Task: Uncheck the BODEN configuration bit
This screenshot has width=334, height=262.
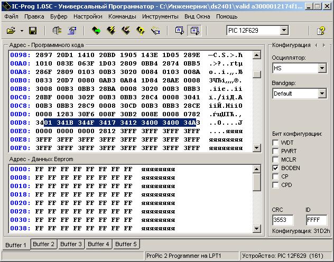Action: [x=275, y=168]
